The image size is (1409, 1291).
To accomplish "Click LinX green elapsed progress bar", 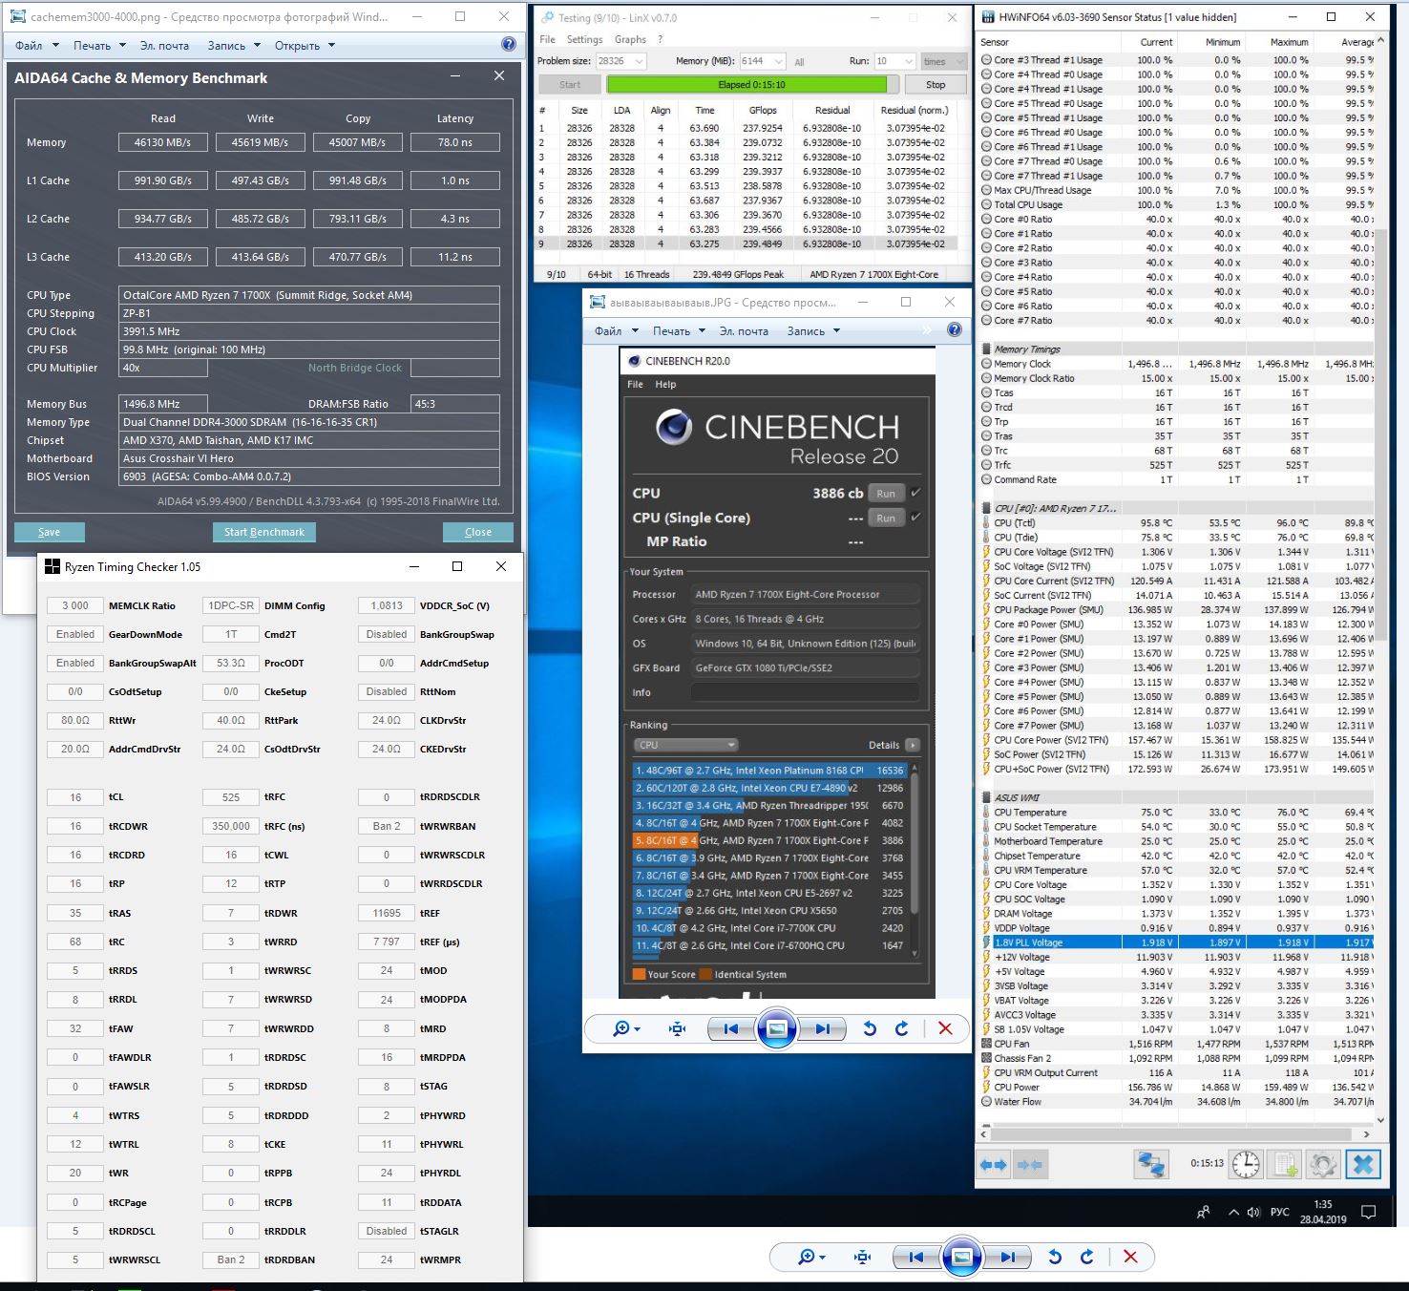I will tap(750, 84).
